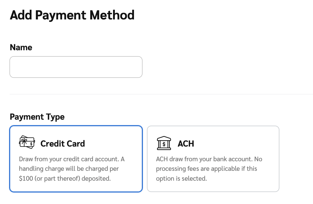Click the "Payment Type" section label

(37, 117)
